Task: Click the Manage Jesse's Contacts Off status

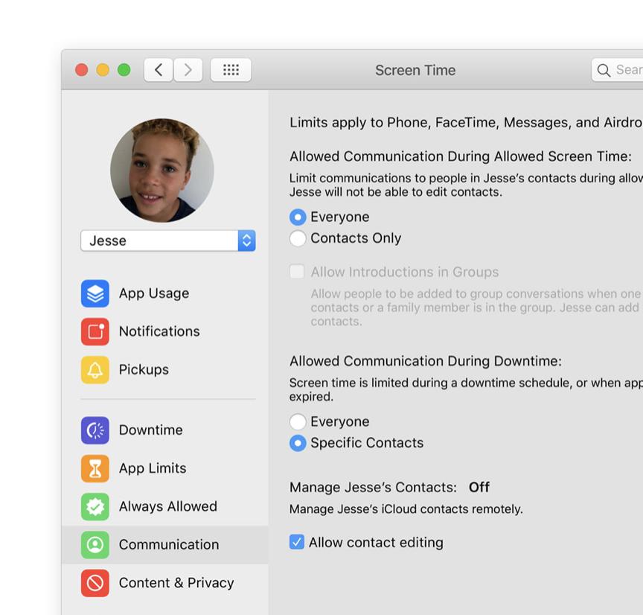Action: pyautogui.click(x=479, y=487)
